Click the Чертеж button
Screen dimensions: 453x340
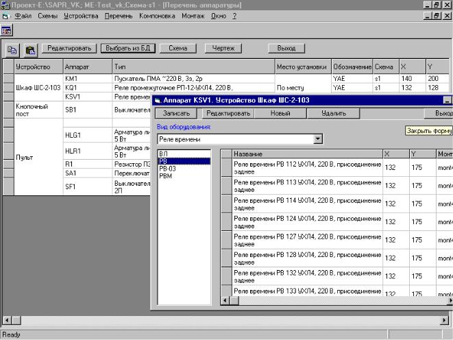click(223, 49)
